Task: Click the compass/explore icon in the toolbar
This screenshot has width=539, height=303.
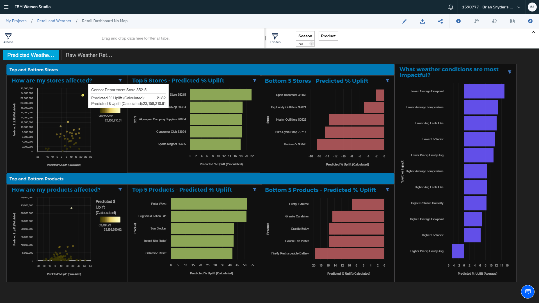Action: [x=530, y=21]
